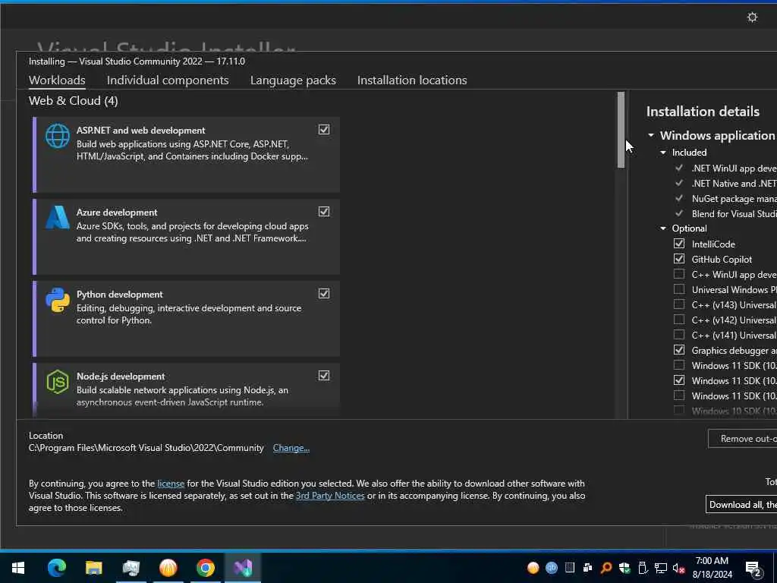
Task: Open the 3rd Party Notices link
Action: pos(330,496)
